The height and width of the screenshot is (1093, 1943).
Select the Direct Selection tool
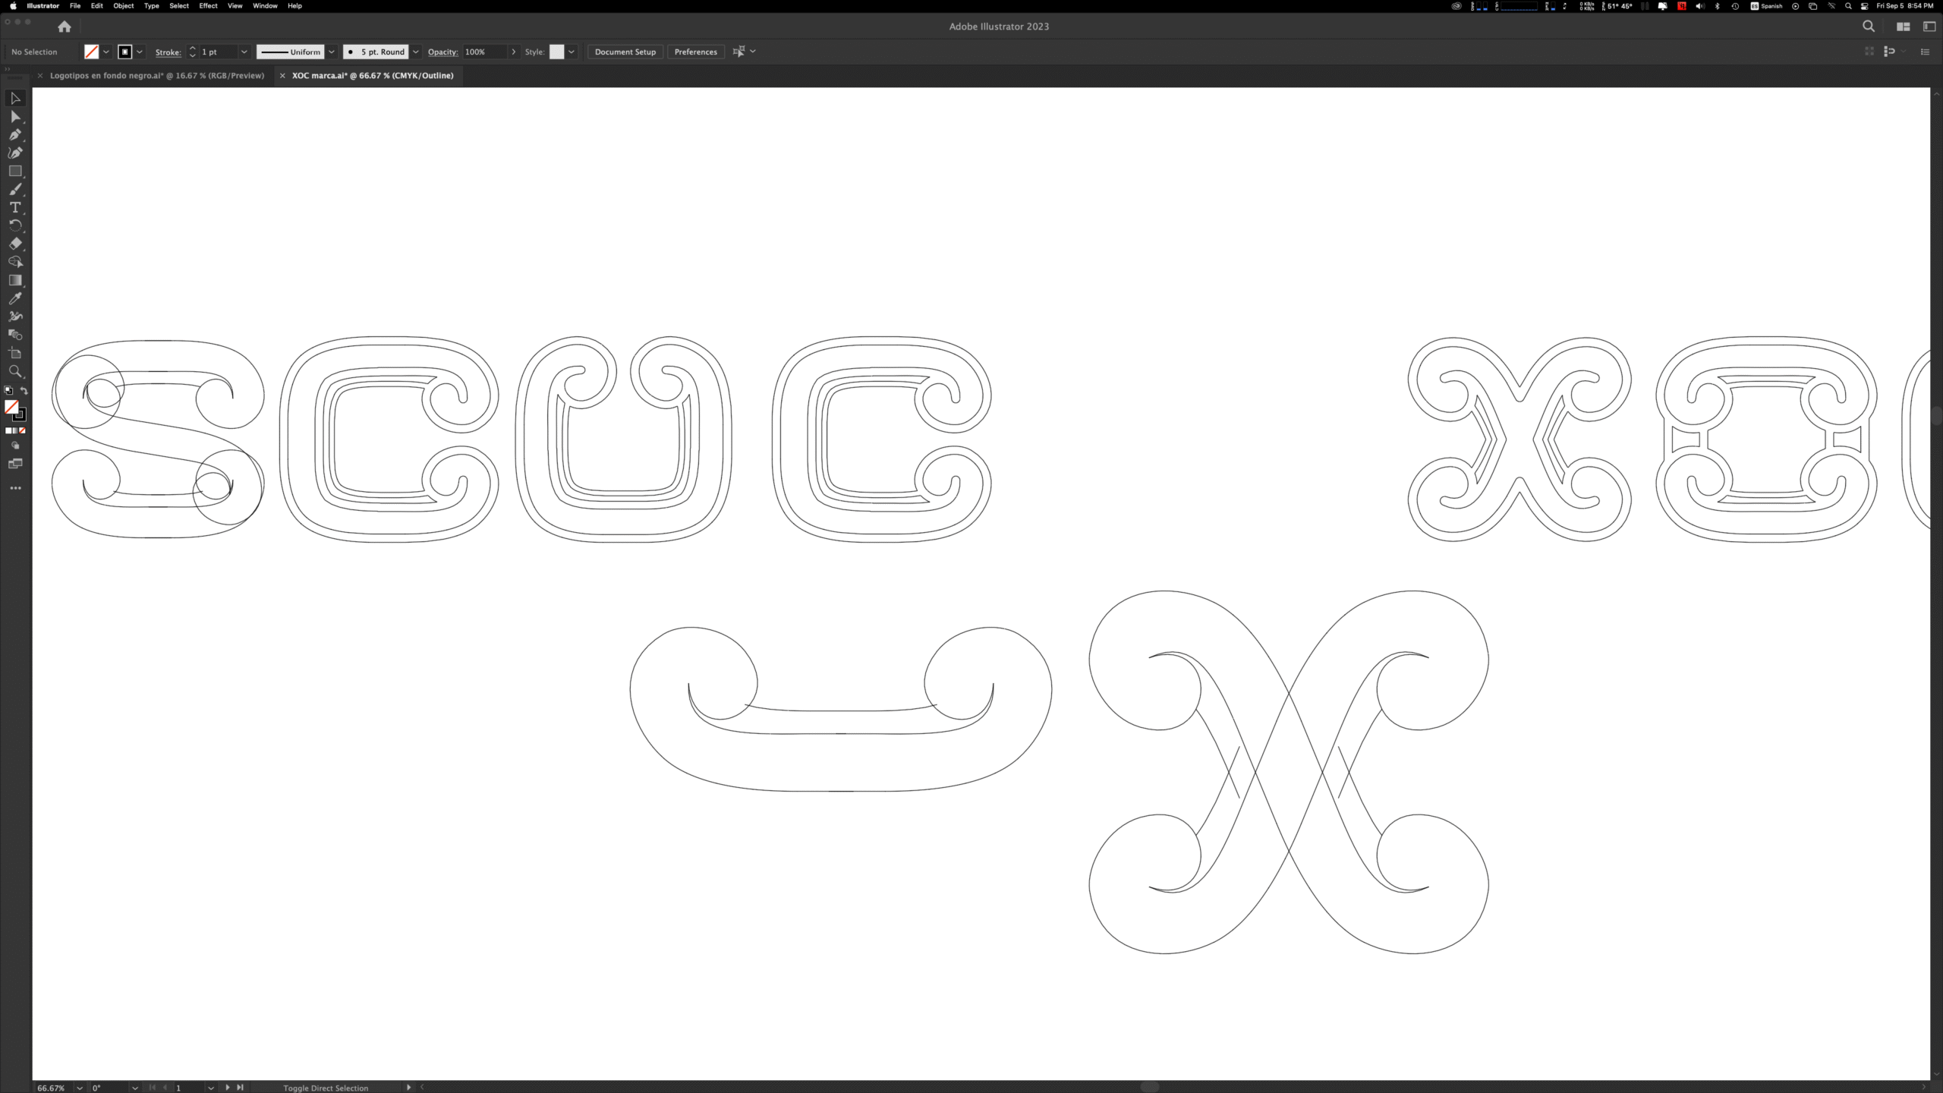pos(14,116)
